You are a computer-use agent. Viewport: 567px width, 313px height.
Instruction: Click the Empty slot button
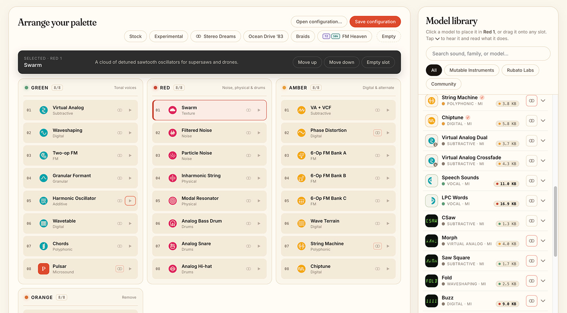point(378,62)
